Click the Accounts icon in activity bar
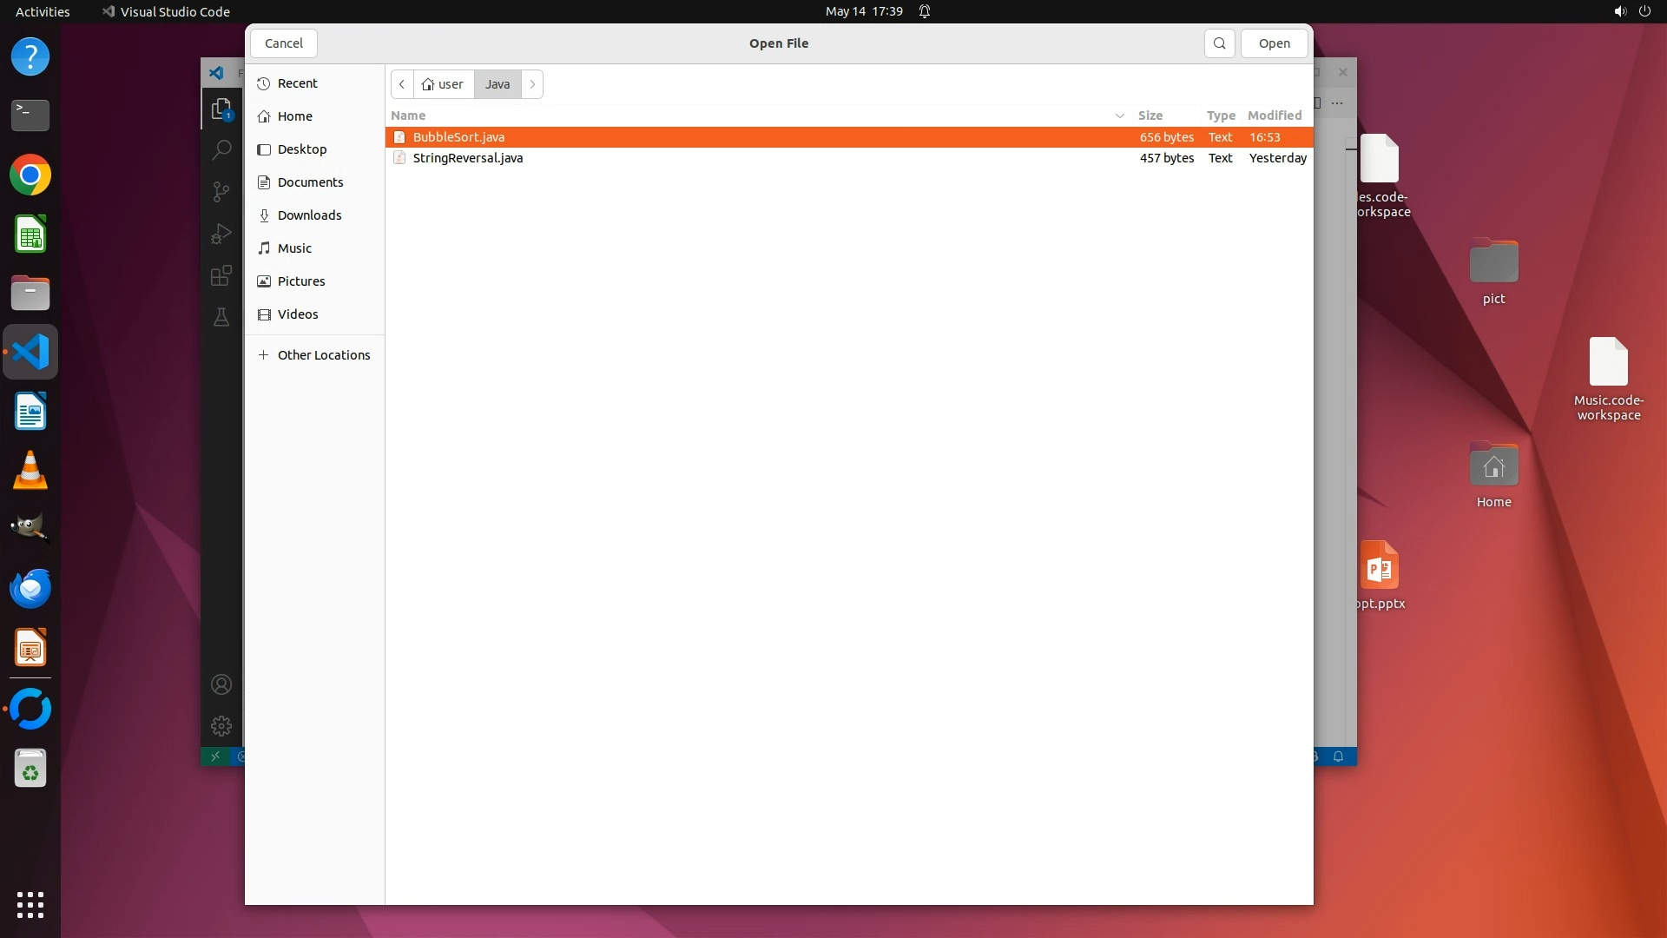The image size is (1667, 938). pyautogui.click(x=221, y=684)
